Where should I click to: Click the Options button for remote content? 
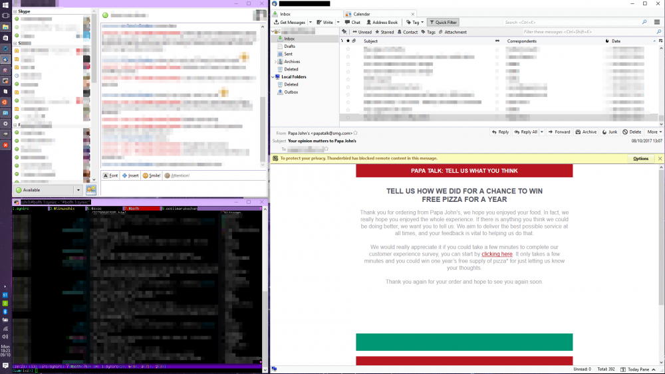coord(640,159)
